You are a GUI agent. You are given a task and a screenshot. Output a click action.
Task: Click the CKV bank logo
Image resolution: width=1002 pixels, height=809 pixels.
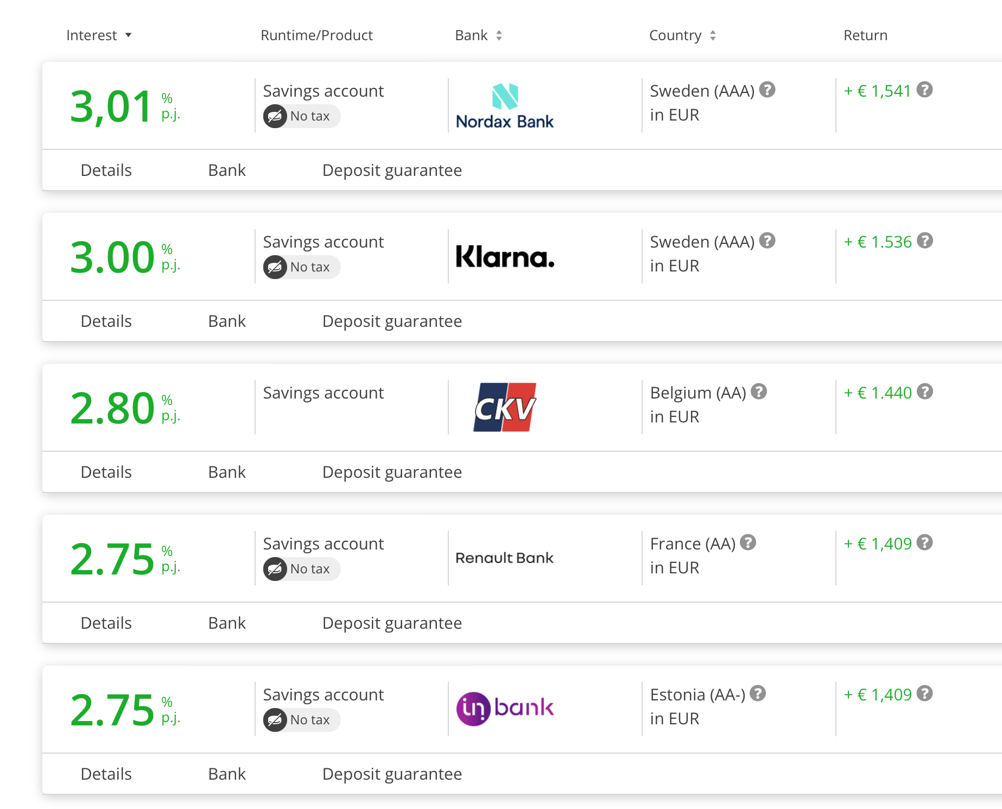[x=505, y=407]
